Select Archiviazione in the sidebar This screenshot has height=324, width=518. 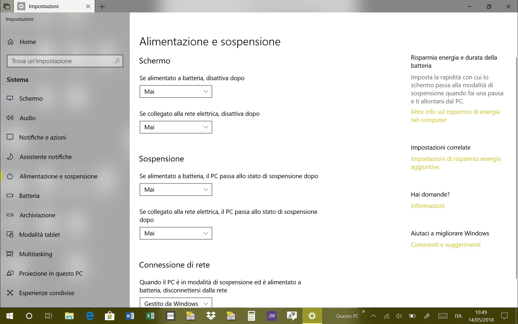click(37, 215)
